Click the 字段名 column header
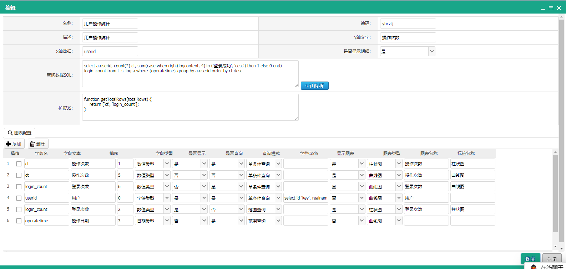This screenshot has width=566, height=269. click(41, 154)
